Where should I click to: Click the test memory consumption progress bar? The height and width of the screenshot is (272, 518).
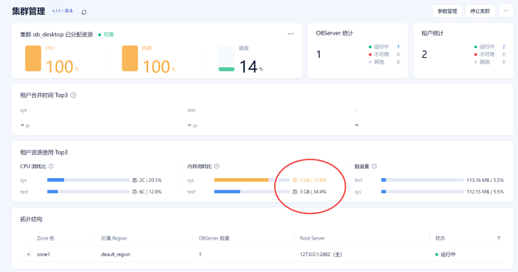251,192
